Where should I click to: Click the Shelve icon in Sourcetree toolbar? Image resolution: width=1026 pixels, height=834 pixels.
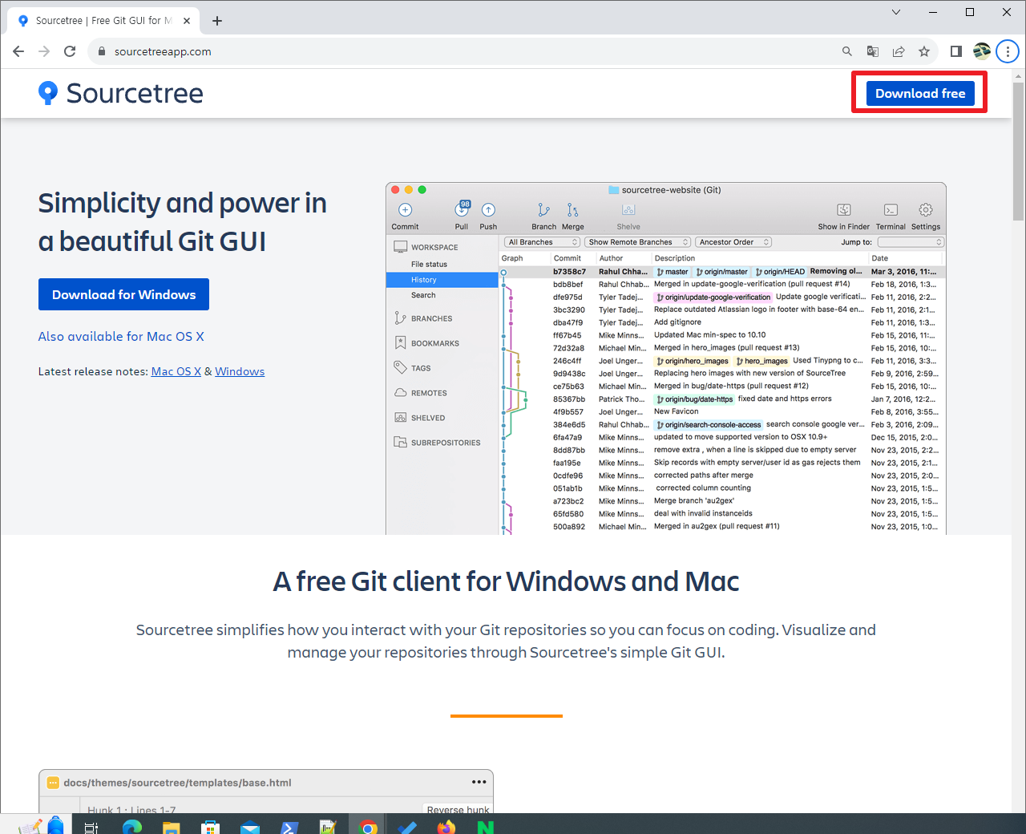coord(628,210)
